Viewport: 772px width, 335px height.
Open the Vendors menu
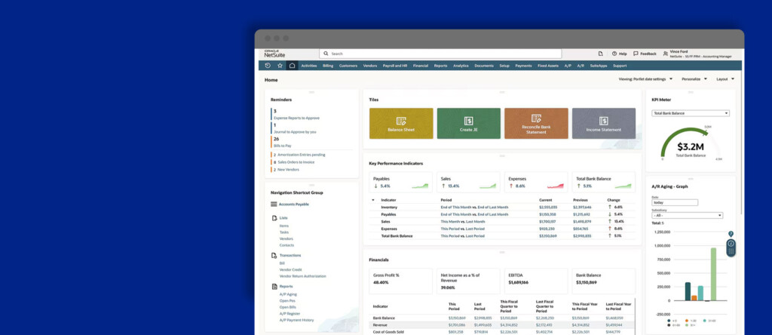369,66
